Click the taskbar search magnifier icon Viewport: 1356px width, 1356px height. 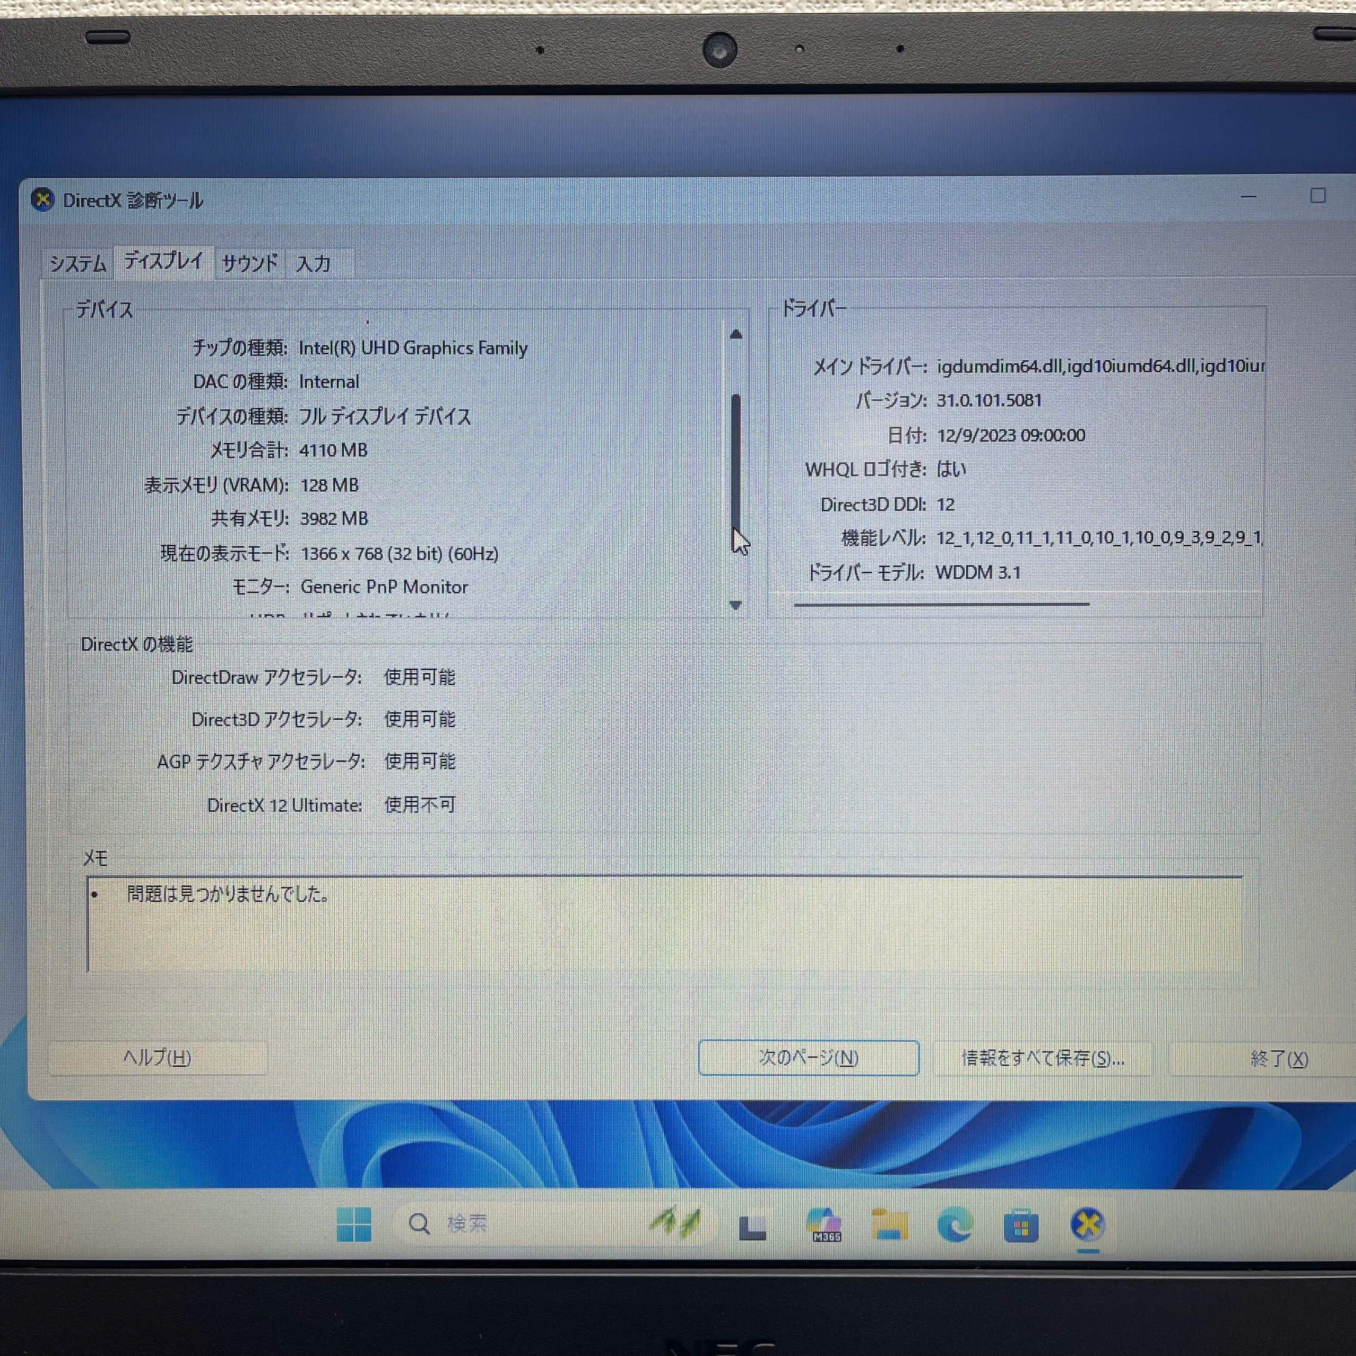pyautogui.click(x=419, y=1224)
